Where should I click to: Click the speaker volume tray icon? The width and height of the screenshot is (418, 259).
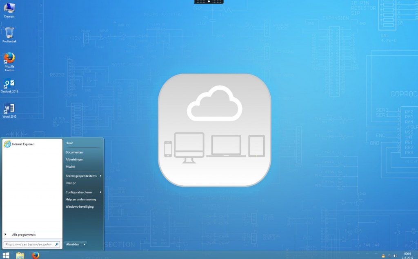click(x=395, y=256)
